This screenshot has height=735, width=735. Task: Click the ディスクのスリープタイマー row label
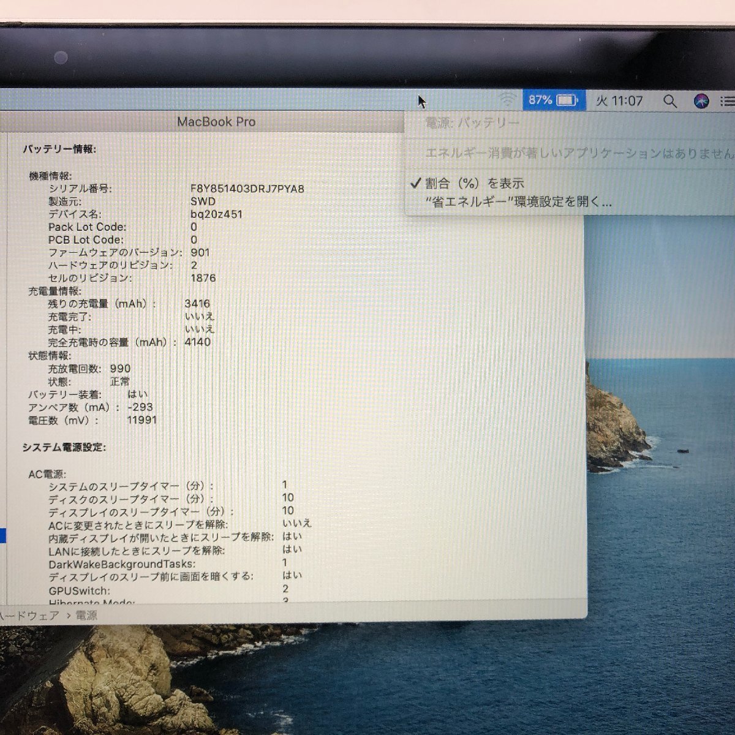click(x=132, y=499)
